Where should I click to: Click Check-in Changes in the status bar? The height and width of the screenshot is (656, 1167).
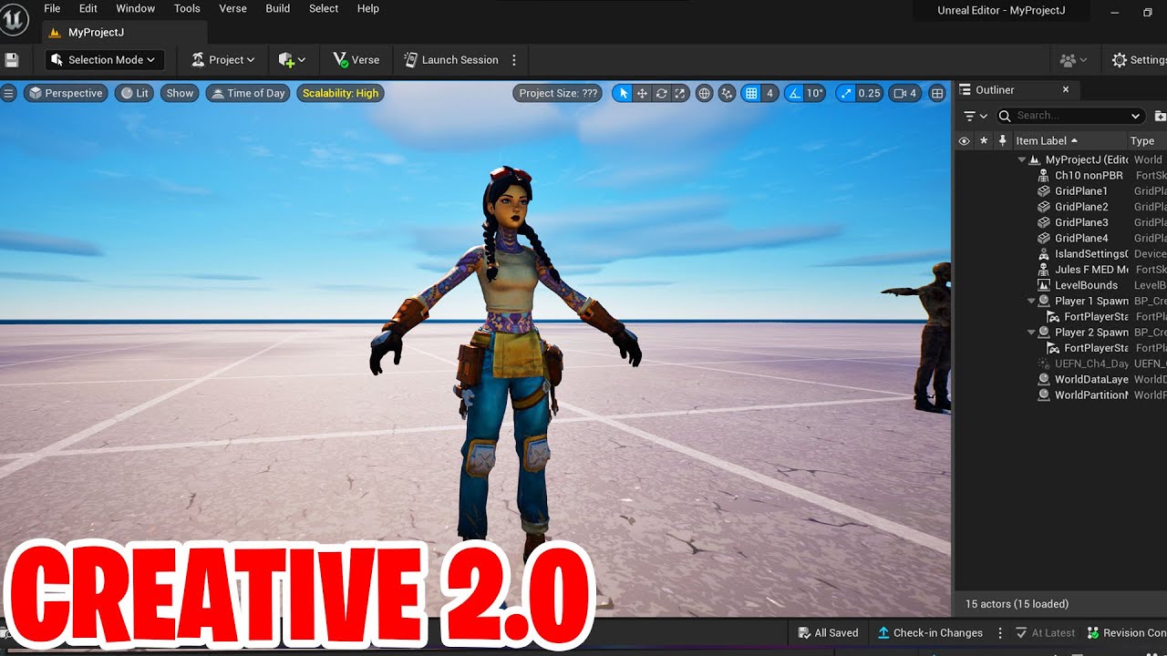click(x=930, y=632)
